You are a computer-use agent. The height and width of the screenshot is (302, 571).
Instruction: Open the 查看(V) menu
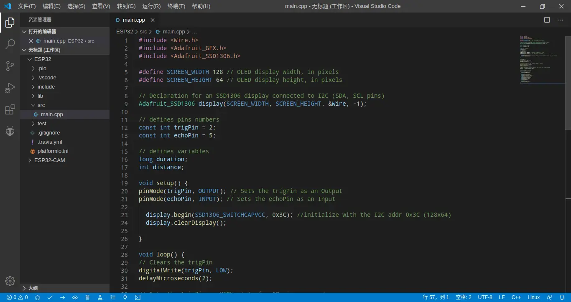click(x=101, y=6)
